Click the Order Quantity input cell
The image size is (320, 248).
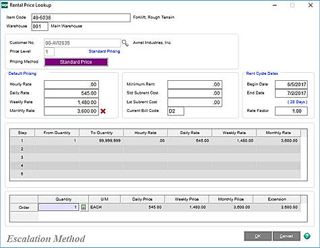pos(59,207)
